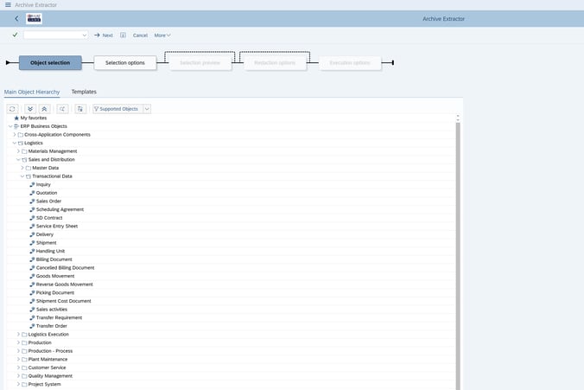Click the scroll up arrow of tree

point(458,117)
